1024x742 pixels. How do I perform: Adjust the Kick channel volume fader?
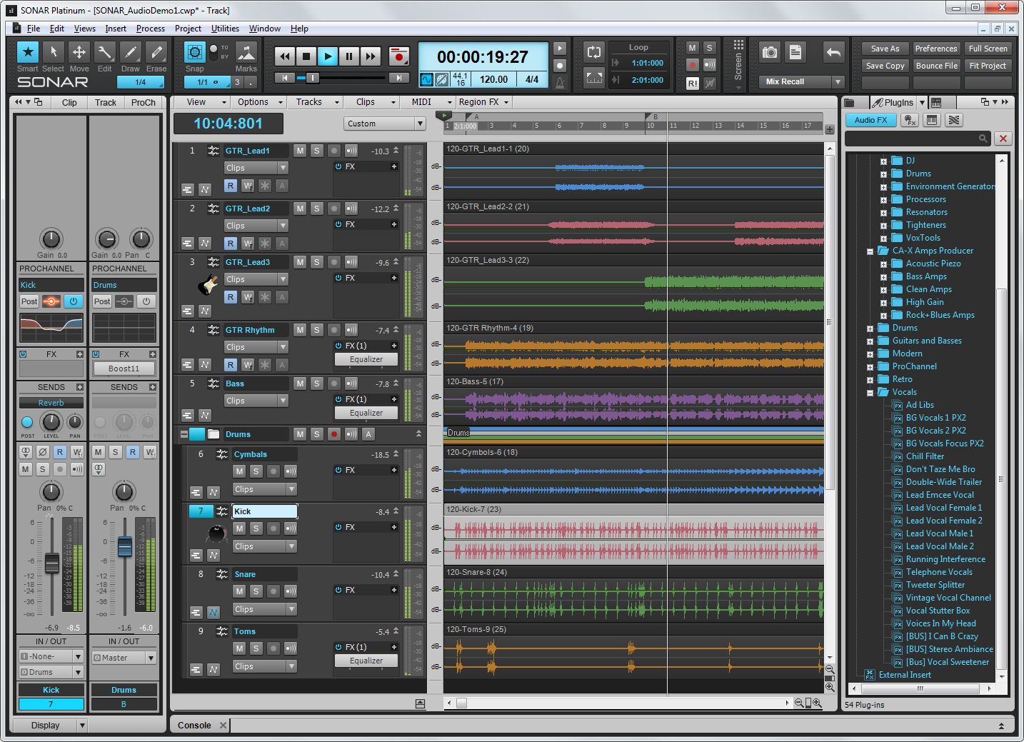pyautogui.click(x=52, y=563)
